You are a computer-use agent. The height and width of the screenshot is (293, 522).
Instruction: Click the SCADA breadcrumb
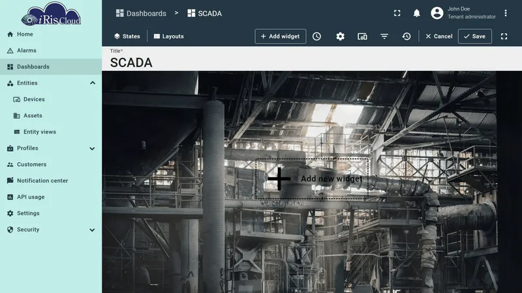pyautogui.click(x=204, y=13)
